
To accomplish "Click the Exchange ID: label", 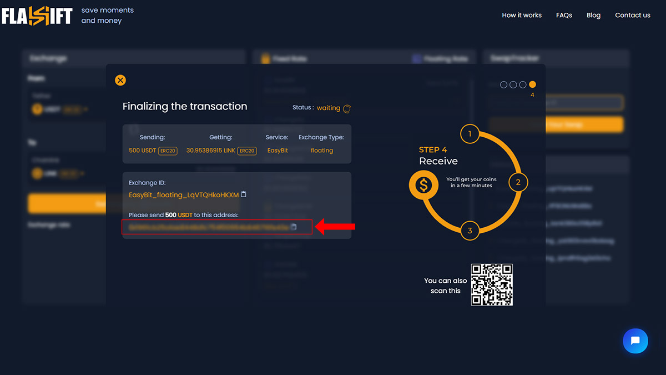I will (147, 183).
